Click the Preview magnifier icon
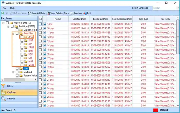The height and width of the screenshot is (113, 180). click(72, 13)
